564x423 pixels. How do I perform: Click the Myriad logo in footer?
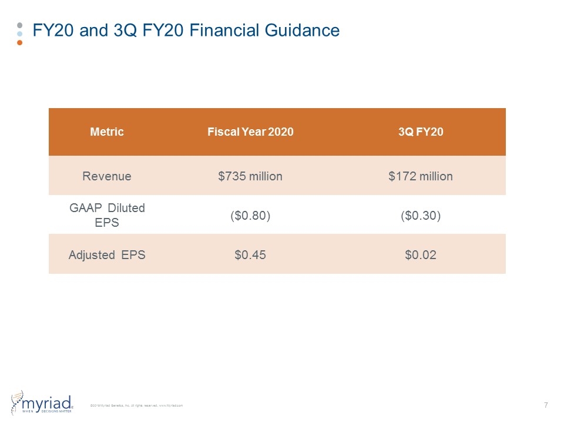click(42, 402)
